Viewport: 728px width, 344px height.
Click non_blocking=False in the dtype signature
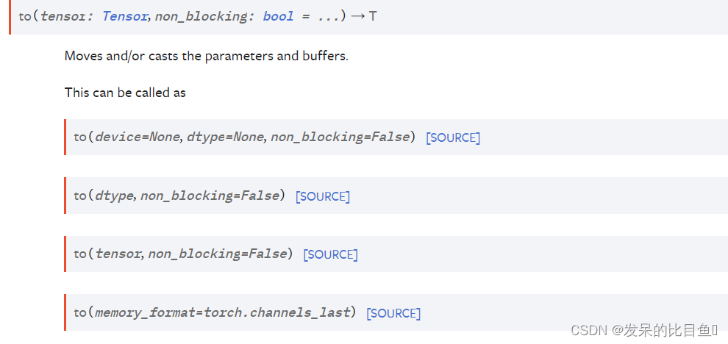coord(210,196)
